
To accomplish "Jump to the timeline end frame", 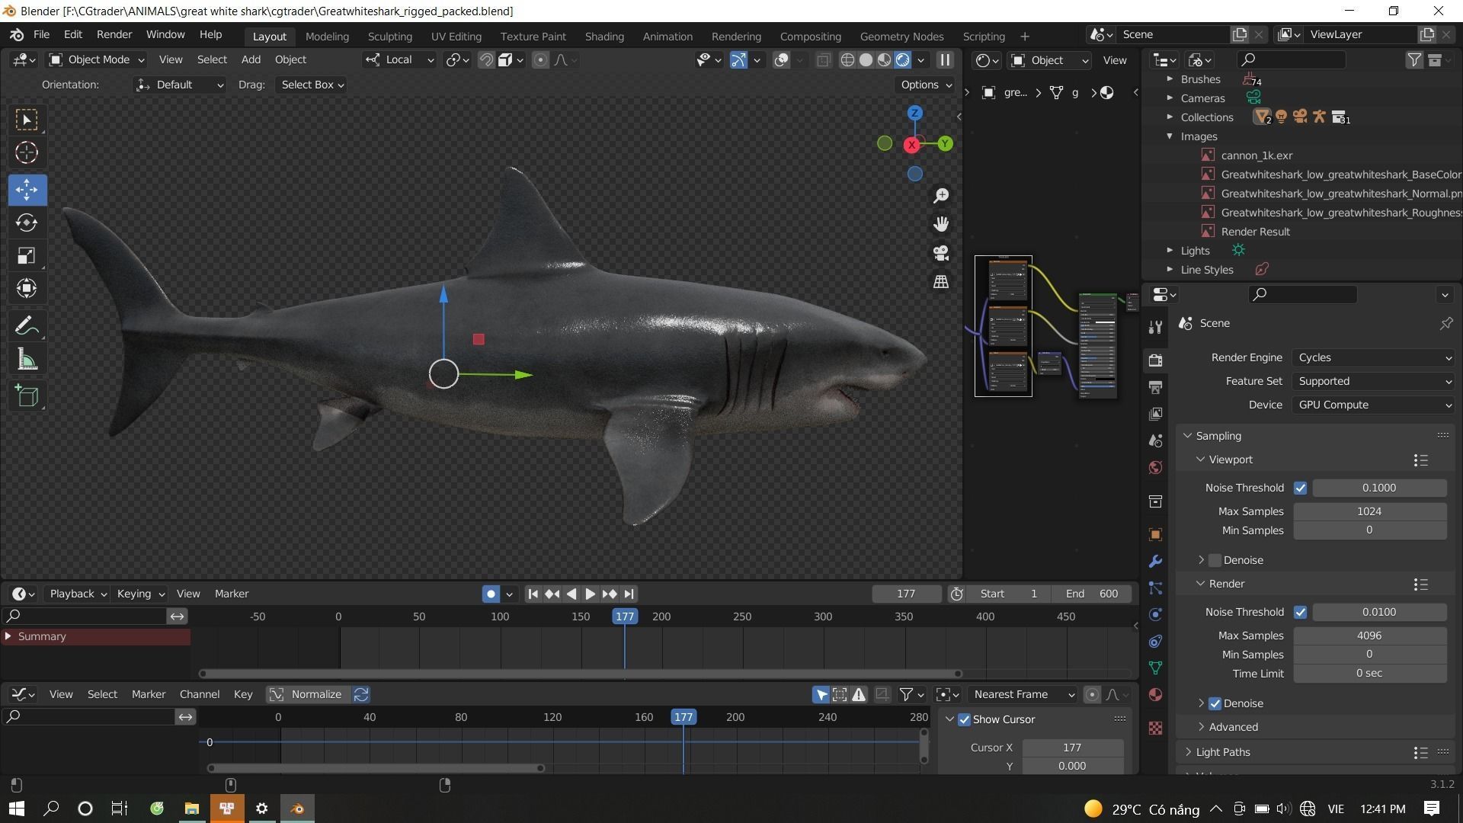I will (x=629, y=594).
